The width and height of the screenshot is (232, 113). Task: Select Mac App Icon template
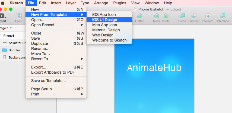[x=109, y=25]
